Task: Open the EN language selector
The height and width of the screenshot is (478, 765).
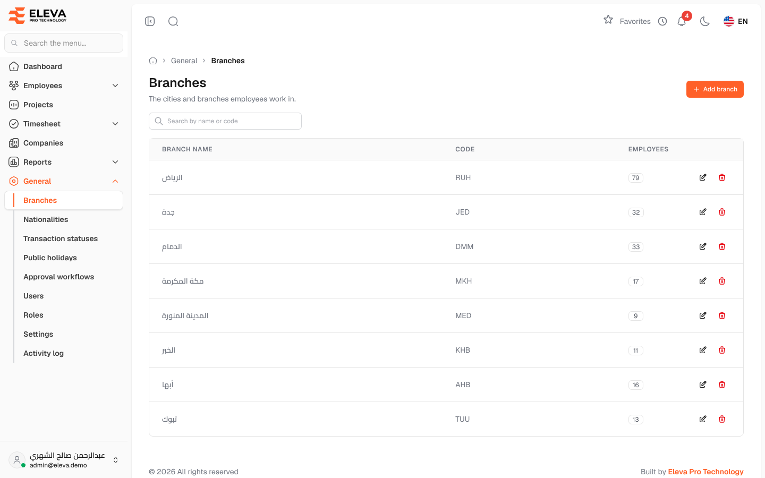Action: click(736, 21)
